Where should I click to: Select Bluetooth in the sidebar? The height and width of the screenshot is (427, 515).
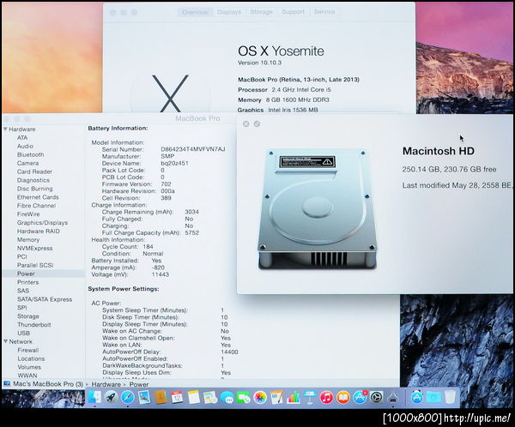(x=31, y=154)
